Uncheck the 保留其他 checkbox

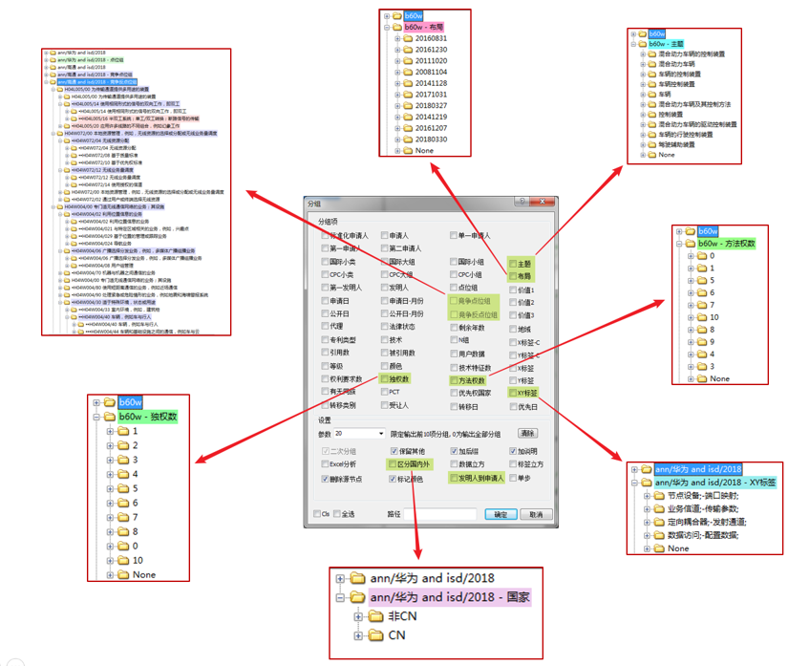pos(394,452)
